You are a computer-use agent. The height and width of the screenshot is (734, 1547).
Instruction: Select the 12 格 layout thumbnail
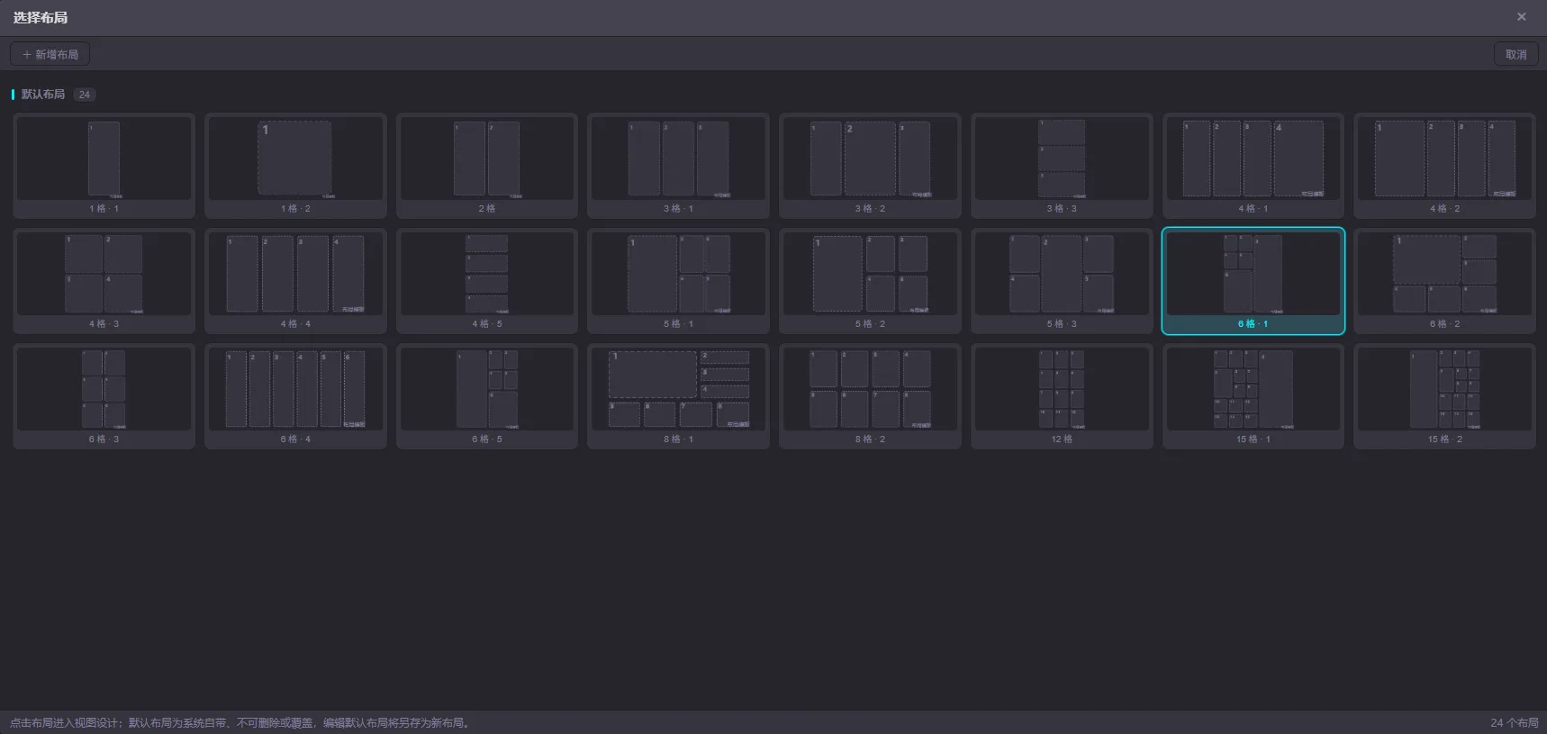coord(1062,396)
